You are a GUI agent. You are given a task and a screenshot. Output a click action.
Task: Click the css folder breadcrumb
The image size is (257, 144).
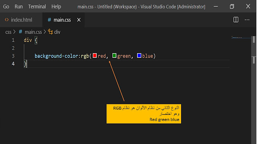click(8, 32)
